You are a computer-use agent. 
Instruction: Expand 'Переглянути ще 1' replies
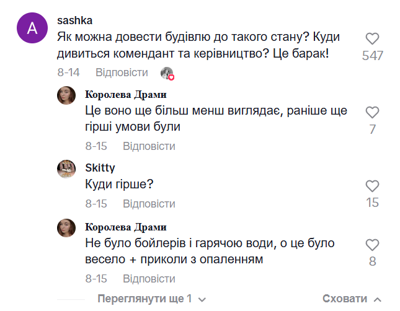point(144,298)
